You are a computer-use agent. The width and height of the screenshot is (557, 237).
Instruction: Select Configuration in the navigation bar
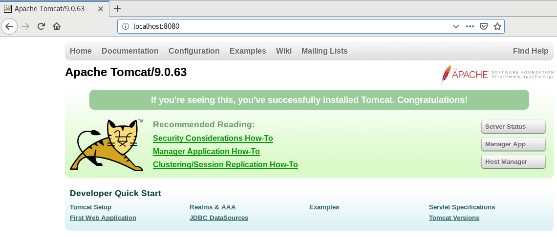194,51
